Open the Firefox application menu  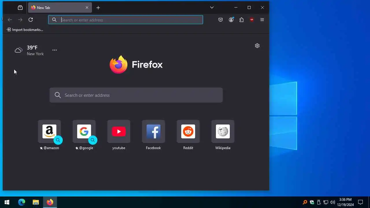[x=262, y=20]
